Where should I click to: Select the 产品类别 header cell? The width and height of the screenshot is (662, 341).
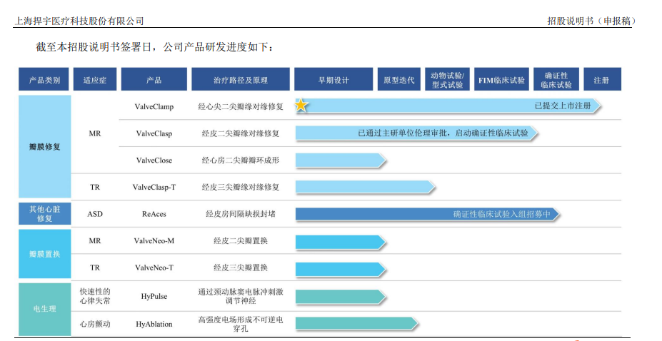[x=44, y=79]
